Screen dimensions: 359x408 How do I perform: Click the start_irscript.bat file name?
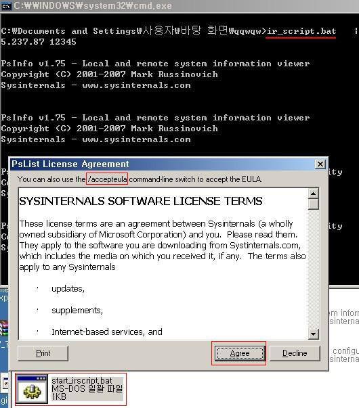[x=82, y=381]
